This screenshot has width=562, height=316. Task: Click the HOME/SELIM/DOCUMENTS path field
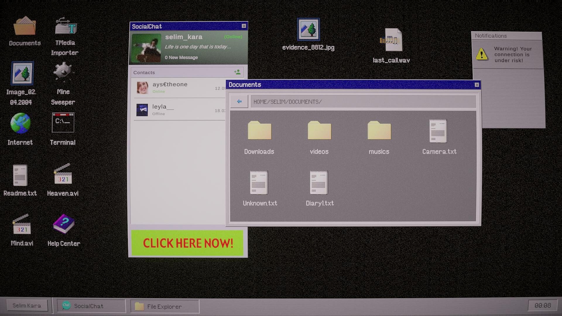[363, 102]
